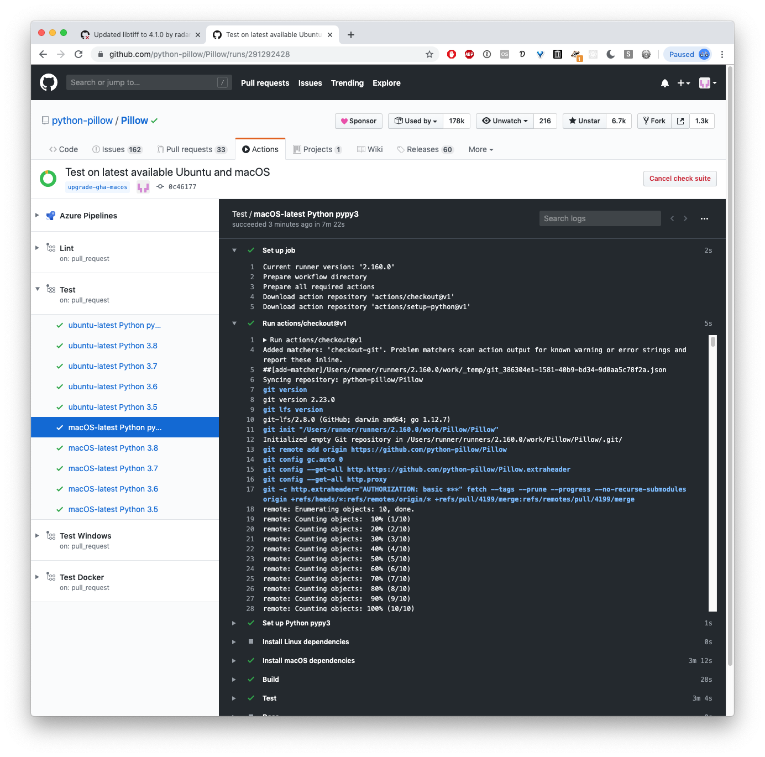765x757 pixels.
Task: Go back with browser back arrow
Action: coord(43,54)
